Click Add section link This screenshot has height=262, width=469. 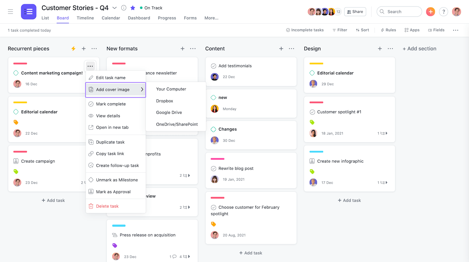click(419, 49)
